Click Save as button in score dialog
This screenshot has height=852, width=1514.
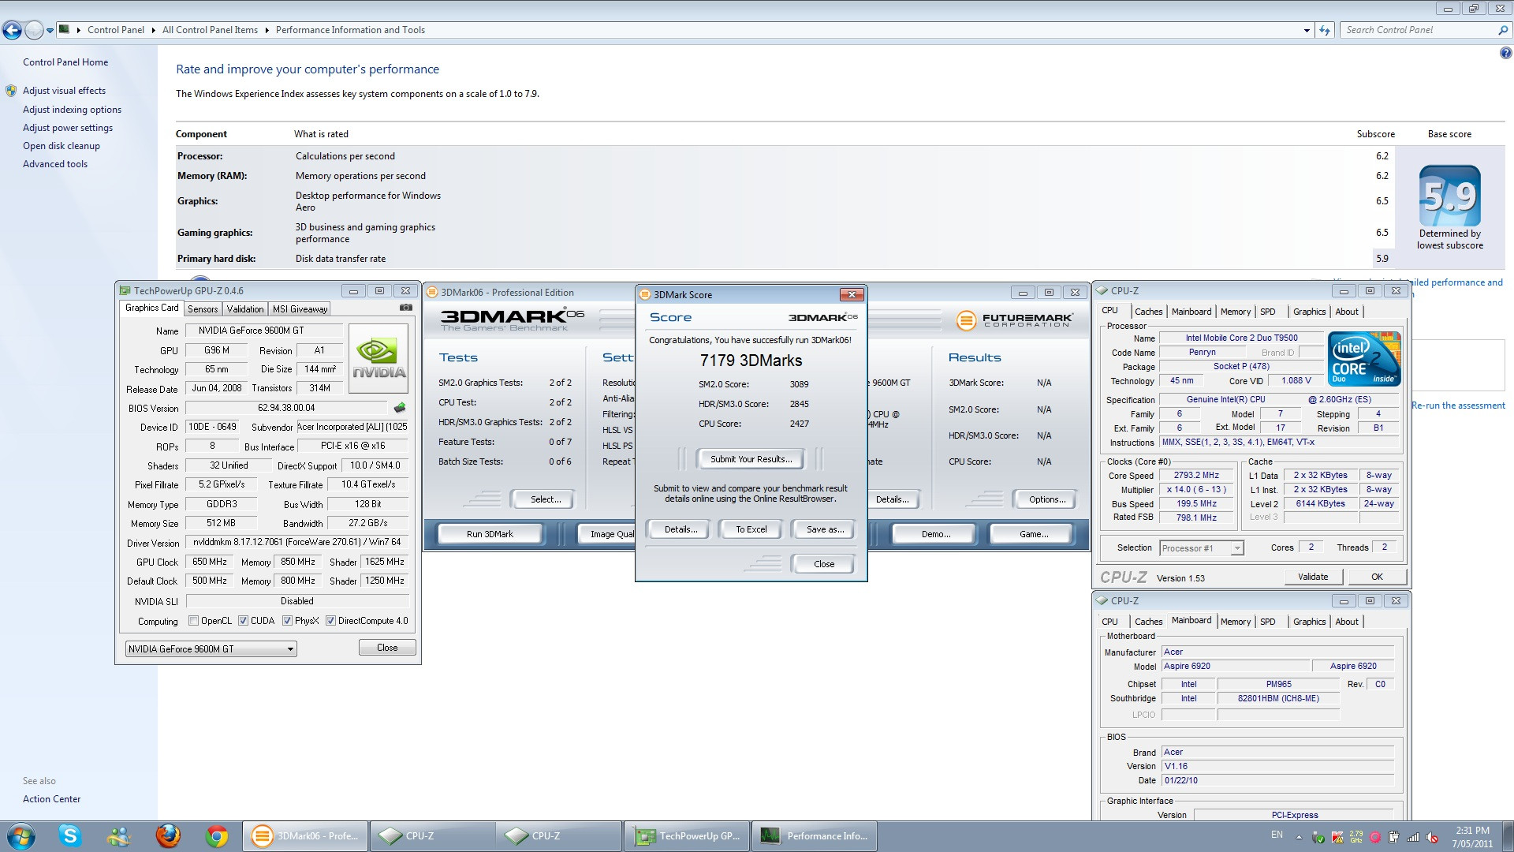click(x=825, y=529)
